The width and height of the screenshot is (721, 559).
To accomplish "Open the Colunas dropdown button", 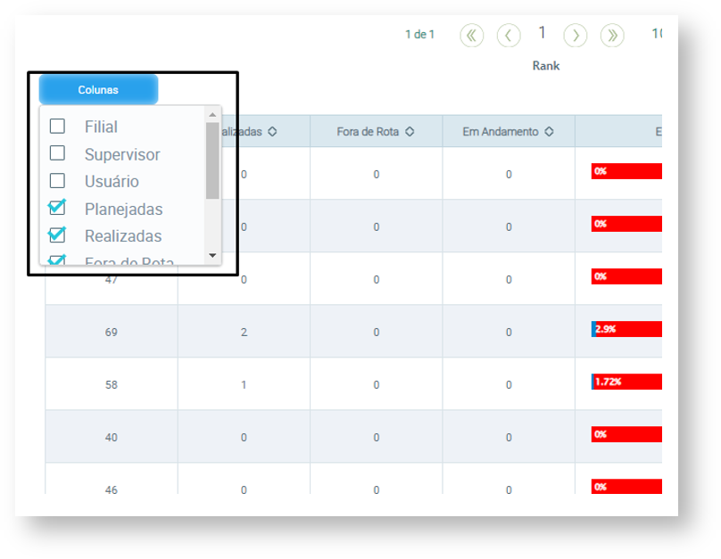I will tap(98, 90).
